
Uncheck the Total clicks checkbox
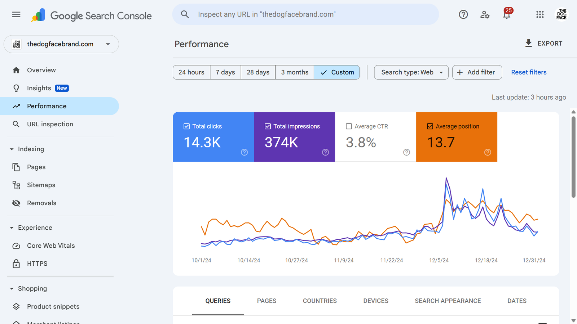coord(186,126)
